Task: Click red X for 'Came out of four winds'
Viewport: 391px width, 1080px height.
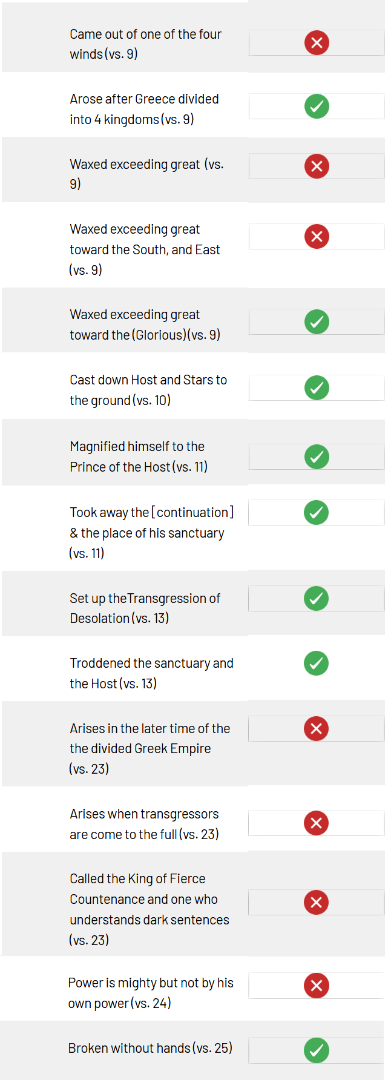Action: 317,43
